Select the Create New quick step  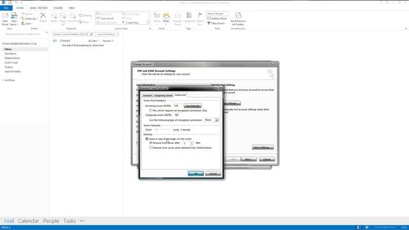point(130,23)
